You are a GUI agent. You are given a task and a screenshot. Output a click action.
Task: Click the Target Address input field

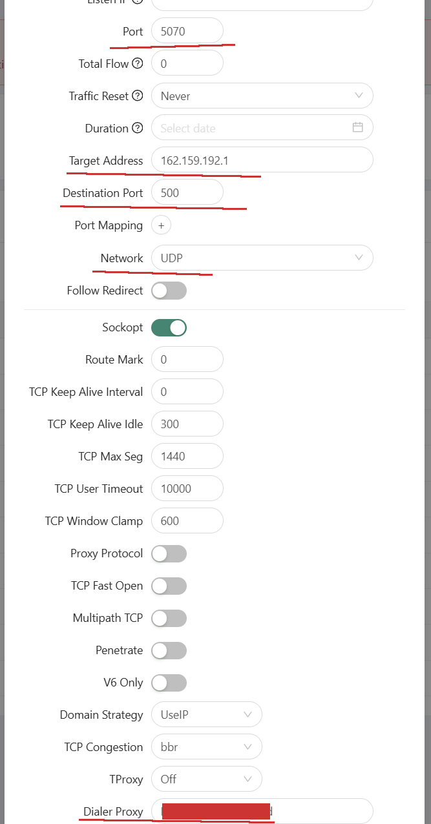click(x=262, y=160)
